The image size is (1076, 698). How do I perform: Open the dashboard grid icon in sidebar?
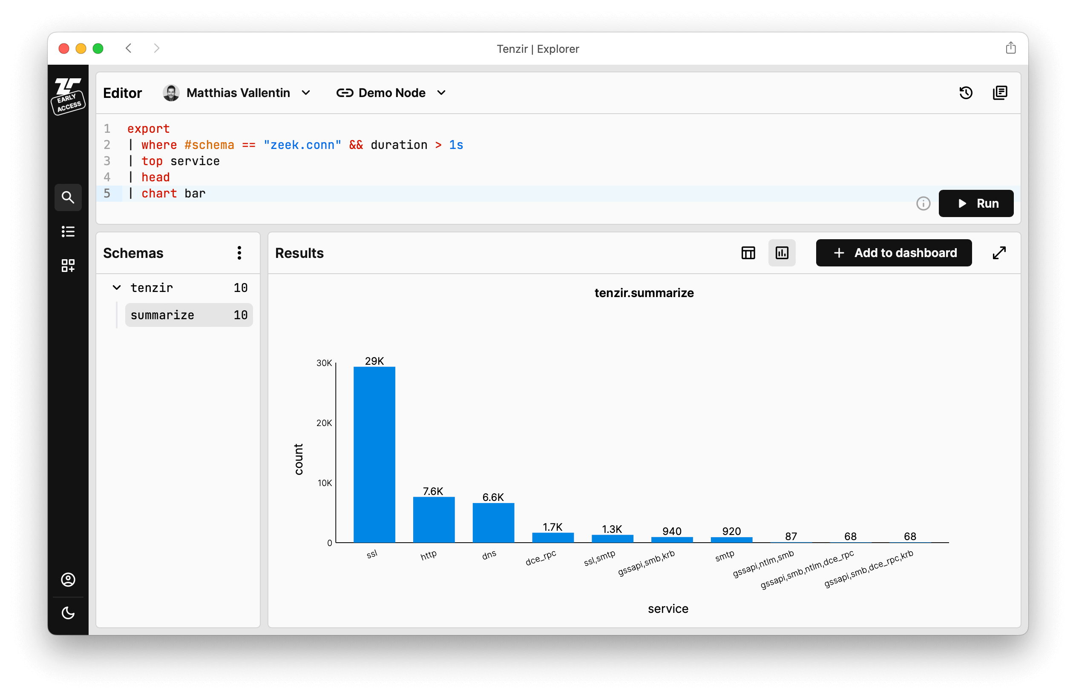(68, 265)
